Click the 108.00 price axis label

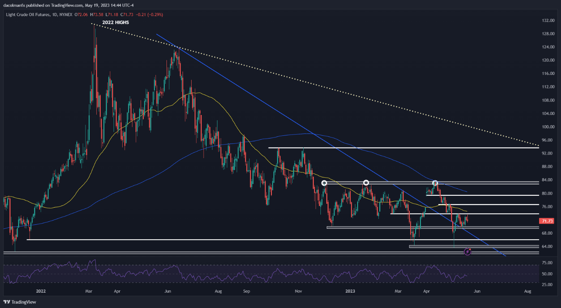(x=548, y=100)
